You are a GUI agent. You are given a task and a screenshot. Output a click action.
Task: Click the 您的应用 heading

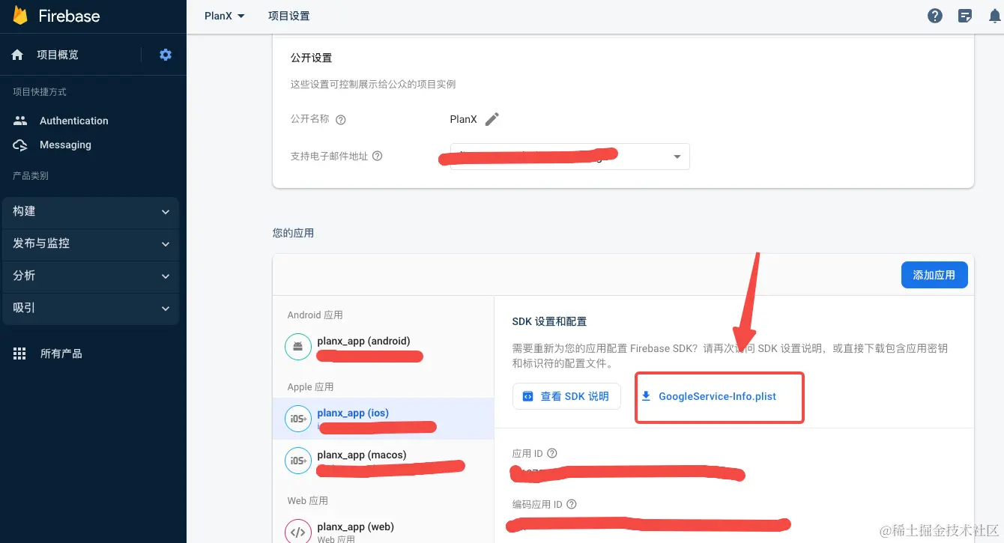tap(293, 233)
